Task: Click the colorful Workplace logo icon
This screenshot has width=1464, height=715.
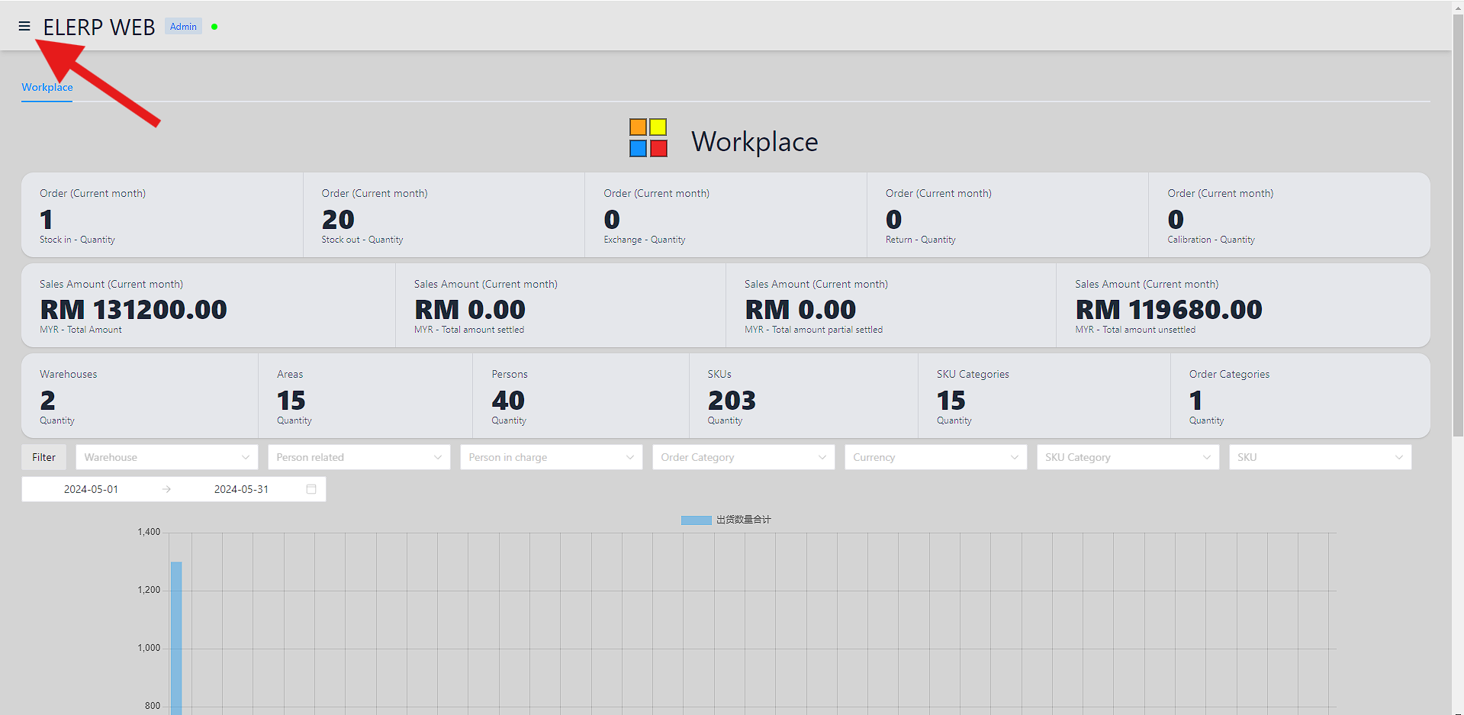Action: (x=648, y=138)
